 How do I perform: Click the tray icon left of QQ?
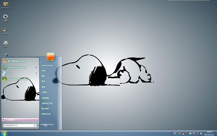pos(179,133)
